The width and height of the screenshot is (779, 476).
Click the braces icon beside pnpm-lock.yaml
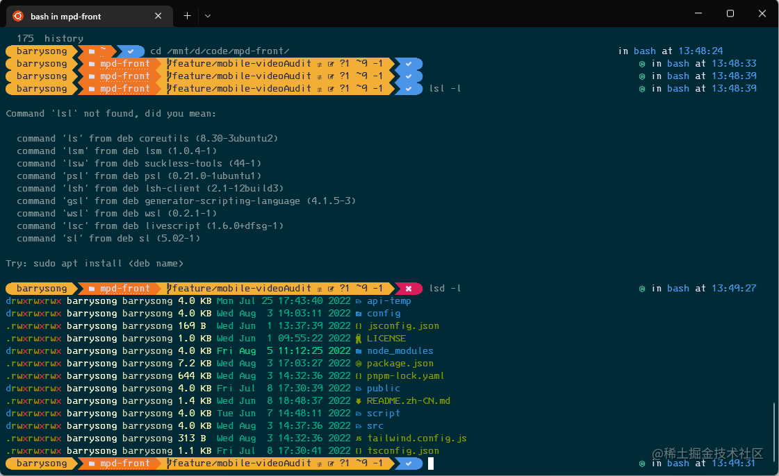(359, 376)
